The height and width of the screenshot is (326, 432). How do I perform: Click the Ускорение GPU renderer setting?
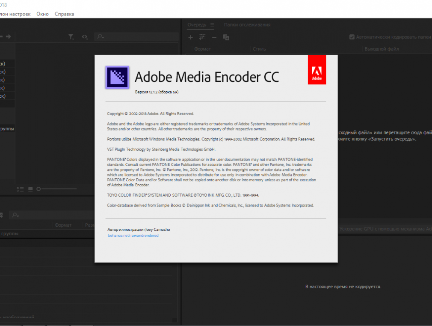pos(385,229)
